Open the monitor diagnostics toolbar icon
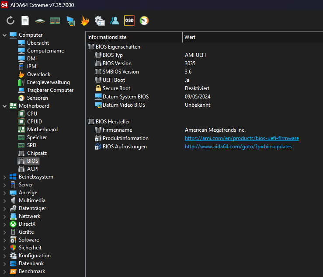Image resolution: width=323 pixels, height=277 pixels. point(71,21)
